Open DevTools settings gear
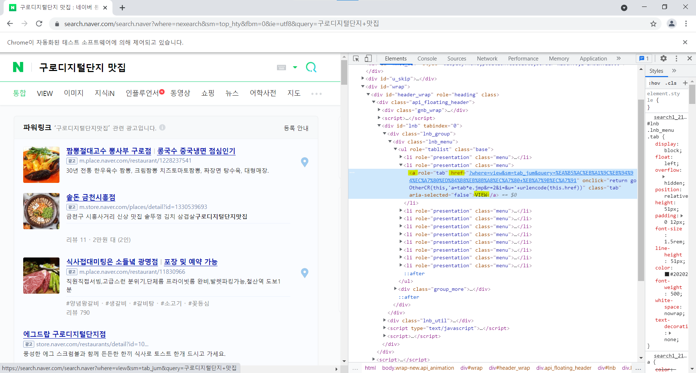696x373 pixels. pos(663,58)
